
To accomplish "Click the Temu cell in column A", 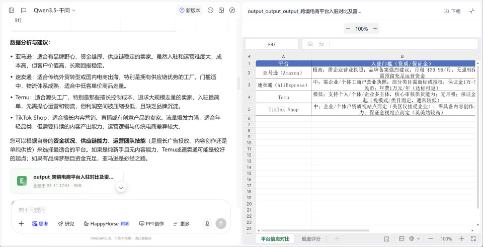I will (283, 97).
